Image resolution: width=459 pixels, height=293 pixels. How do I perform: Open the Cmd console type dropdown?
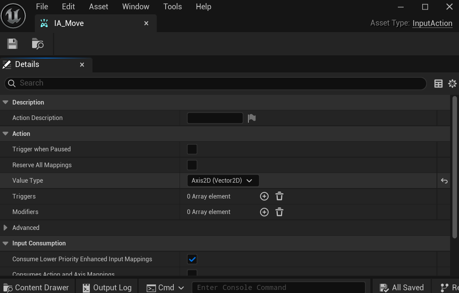pyautogui.click(x=165, y=288)
